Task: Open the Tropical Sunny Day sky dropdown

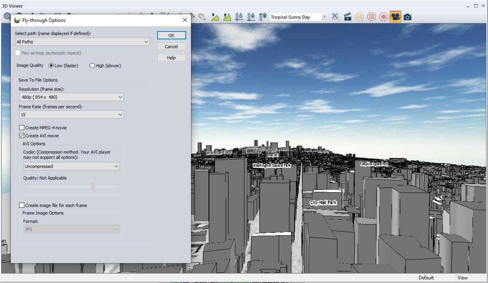Action: point(299,17)
